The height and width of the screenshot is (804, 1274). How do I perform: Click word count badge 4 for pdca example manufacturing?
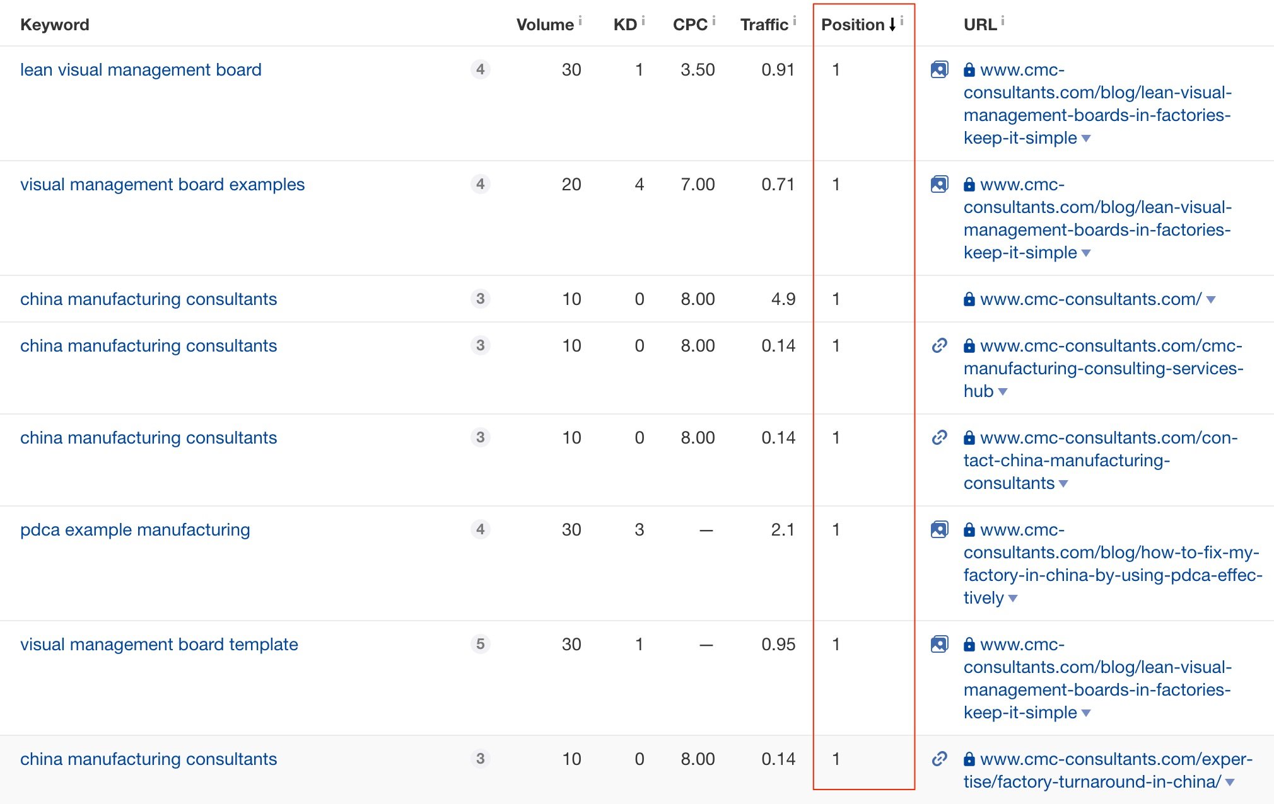tap(481, 529)
